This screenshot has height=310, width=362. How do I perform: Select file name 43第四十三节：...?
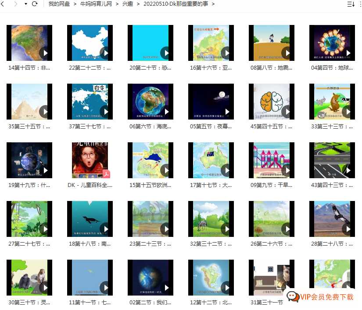coord(332,185)
